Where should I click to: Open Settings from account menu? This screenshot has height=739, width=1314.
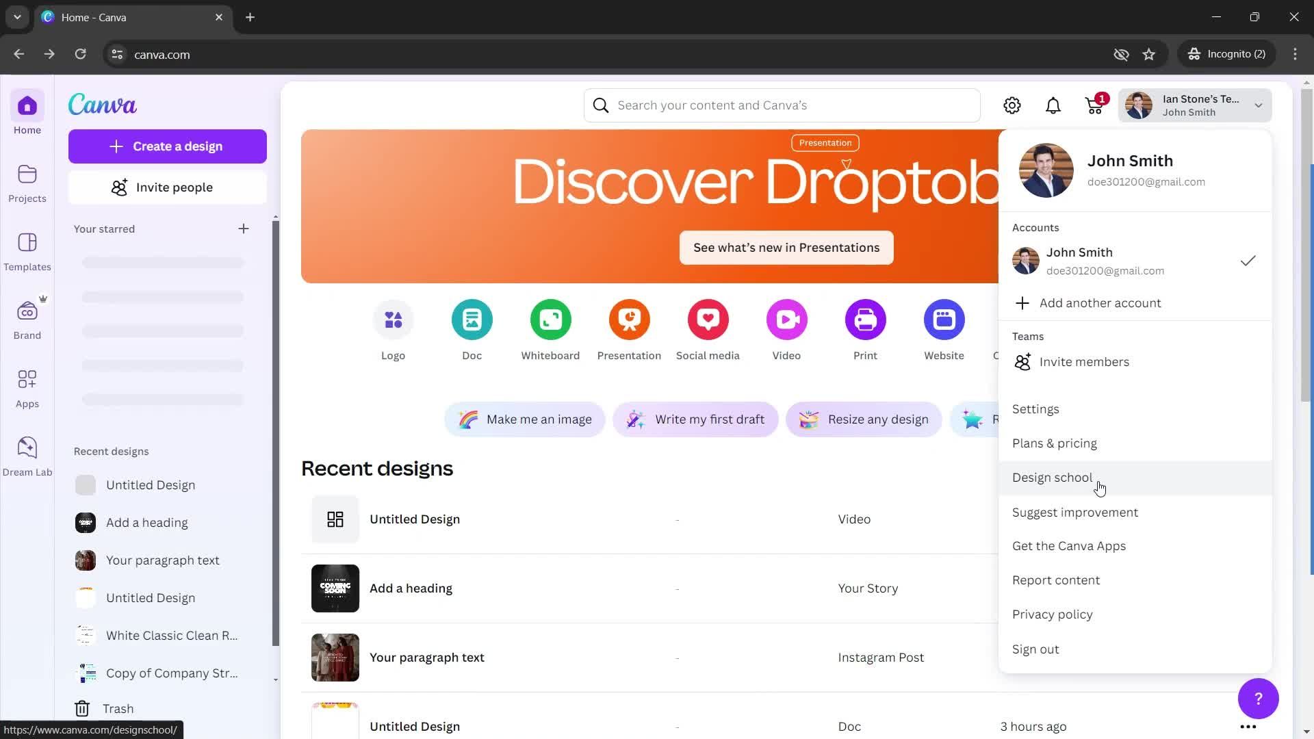point(1135,409)
